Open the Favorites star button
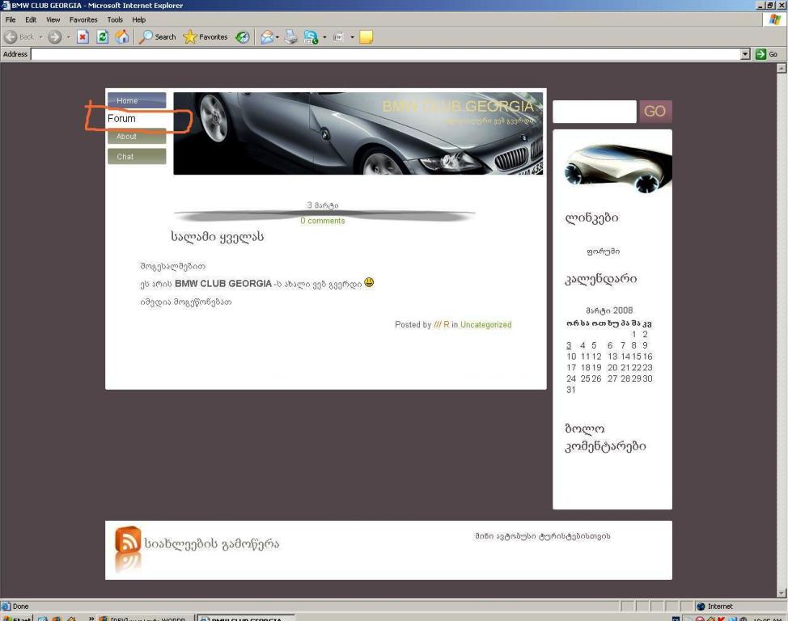The width and height of the screenshot is (788, 621). [205, 36]
